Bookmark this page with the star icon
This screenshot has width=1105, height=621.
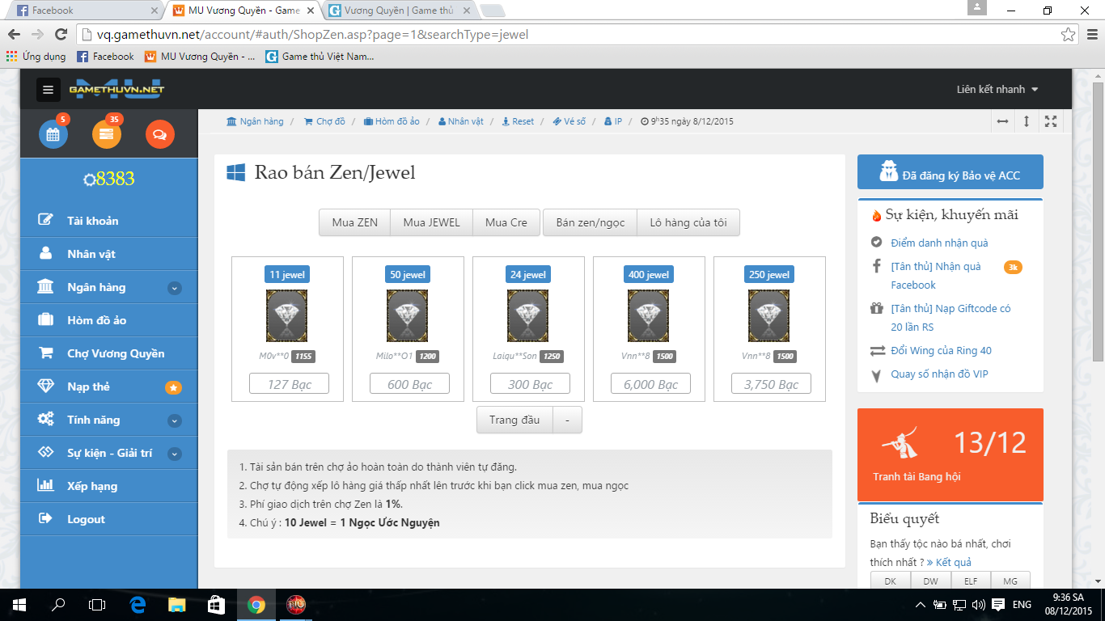point(1069,35)
